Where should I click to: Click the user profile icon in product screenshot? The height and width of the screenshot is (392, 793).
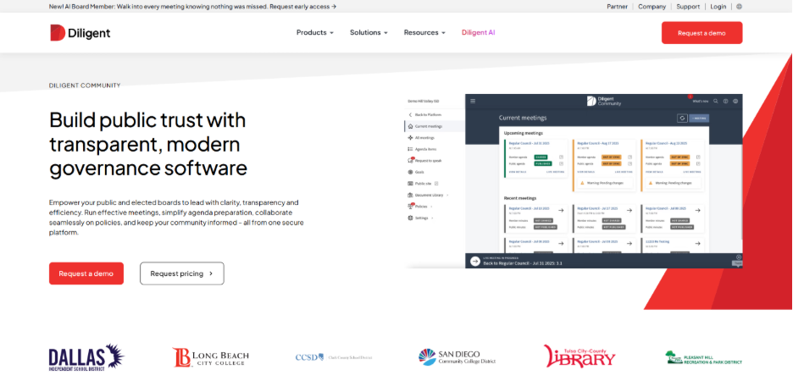click(735, 101)
